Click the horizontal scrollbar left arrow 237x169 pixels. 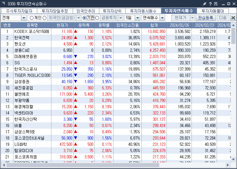coord(4,165)
